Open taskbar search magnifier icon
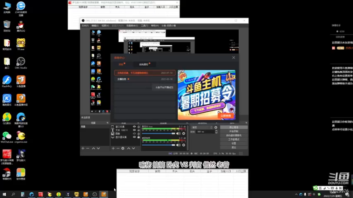353x198 pixels. 13,194
